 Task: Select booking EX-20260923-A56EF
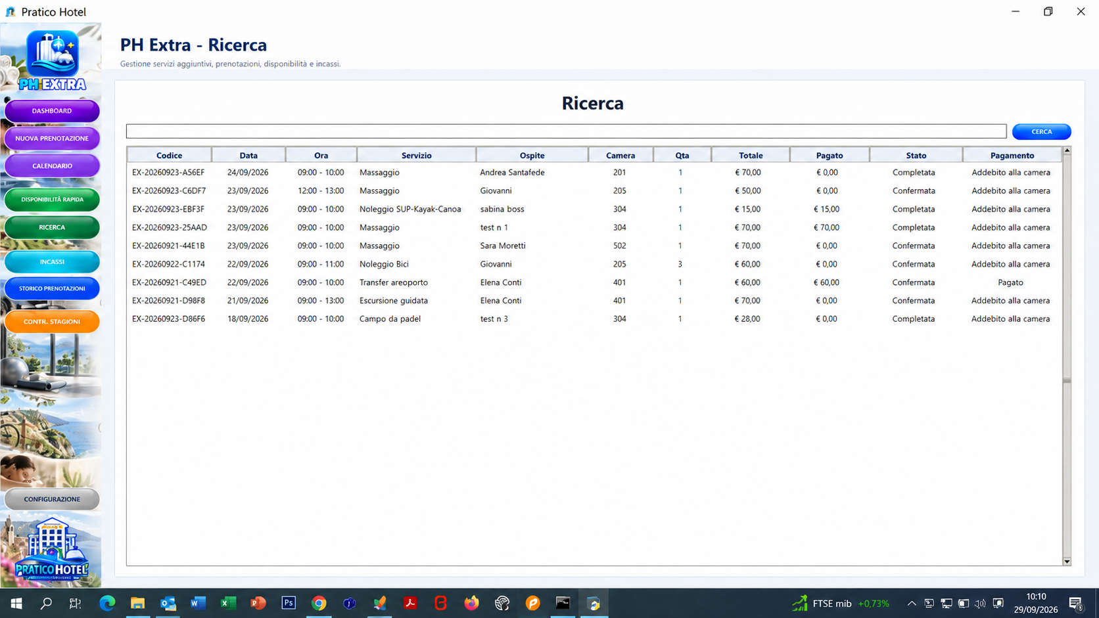click(x=594, y=172)
